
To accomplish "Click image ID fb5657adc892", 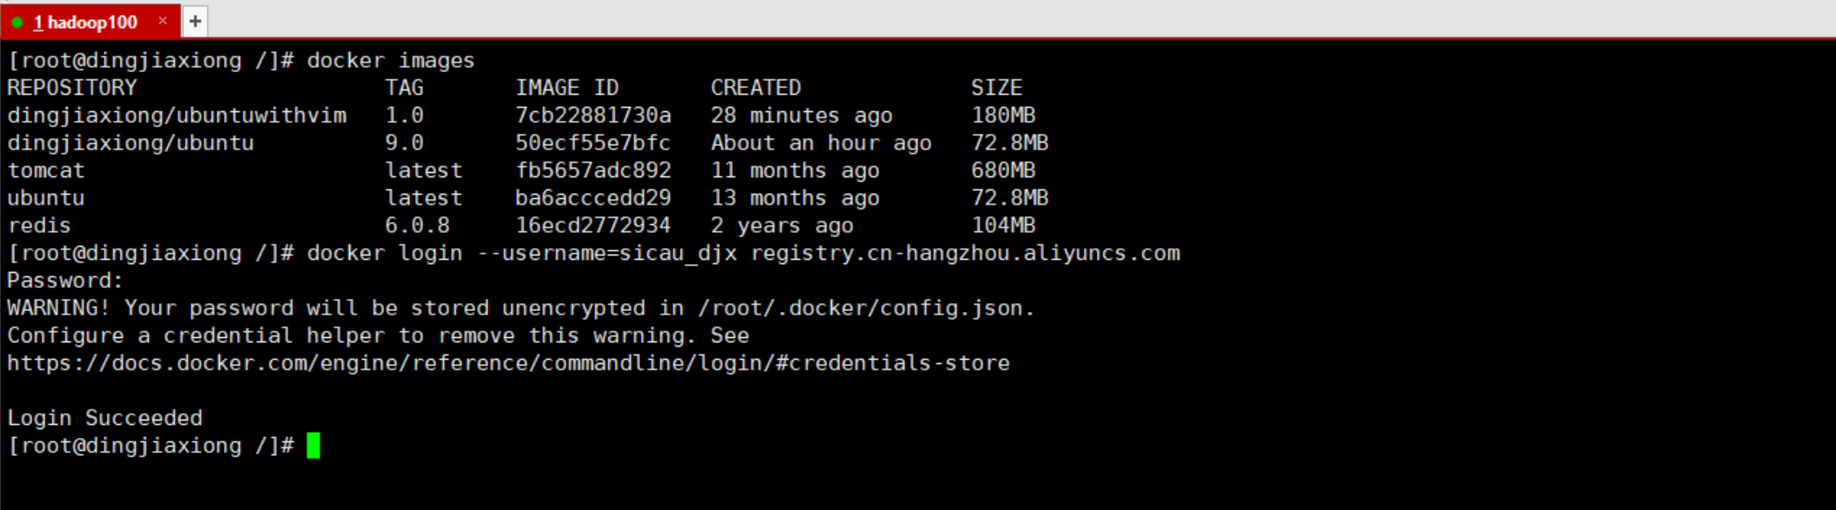I will tap(593, 170).
